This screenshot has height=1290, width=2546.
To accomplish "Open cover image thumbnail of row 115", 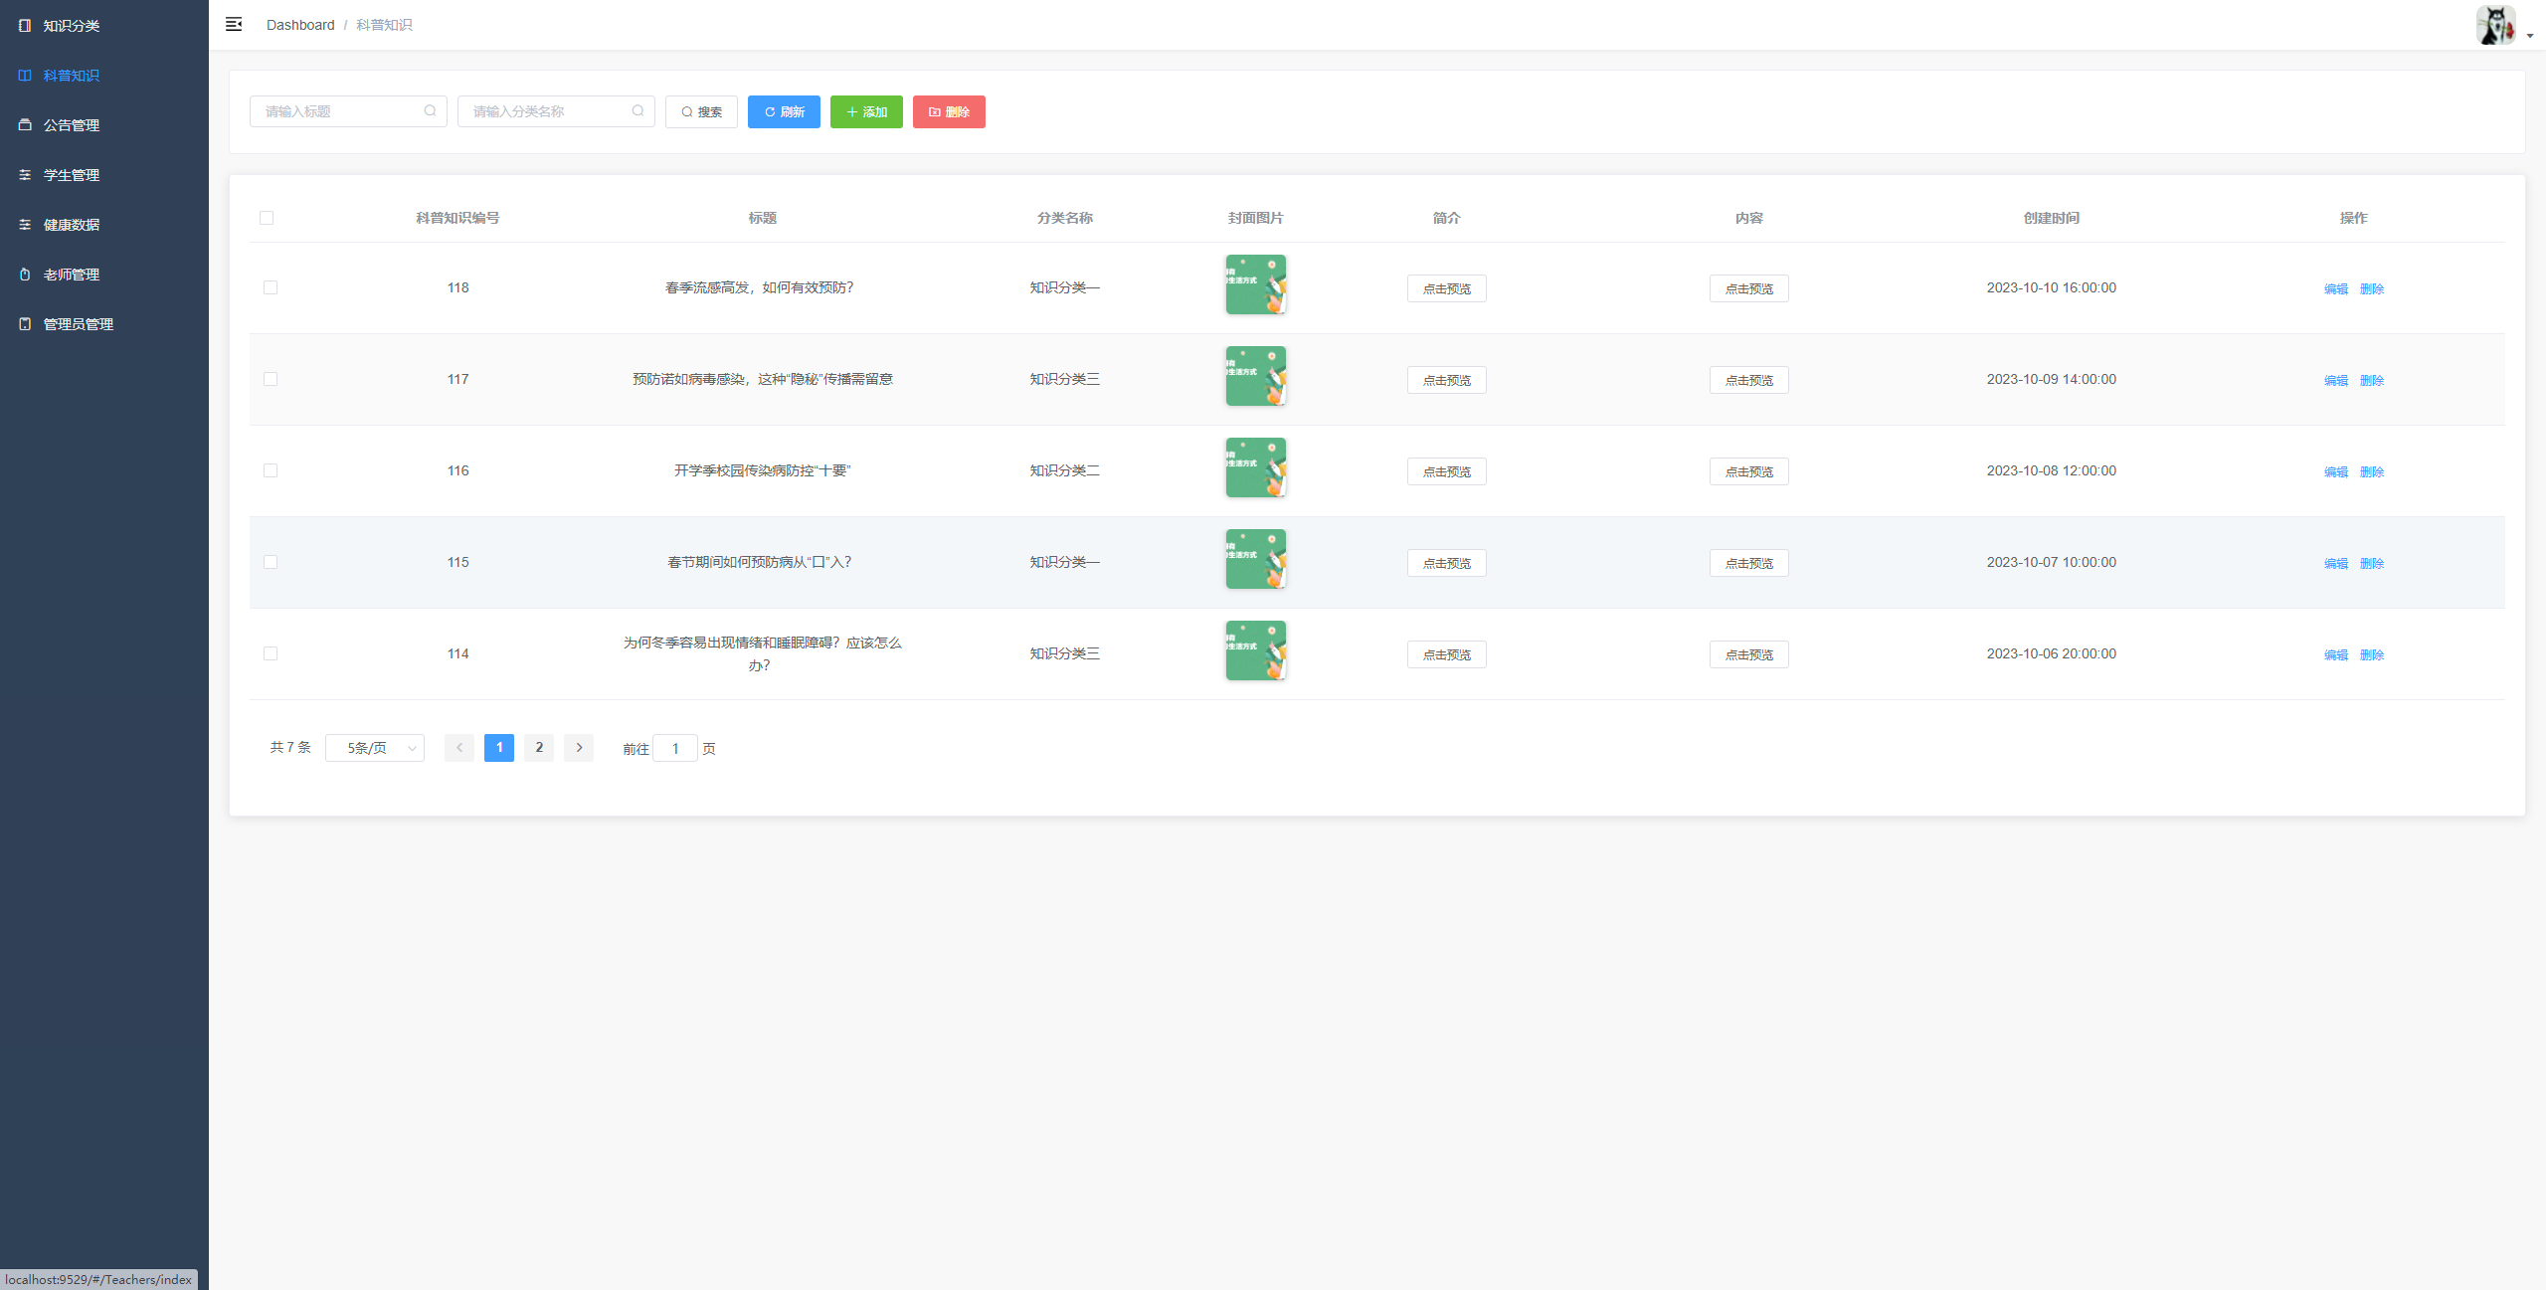I will (1256, 559).
